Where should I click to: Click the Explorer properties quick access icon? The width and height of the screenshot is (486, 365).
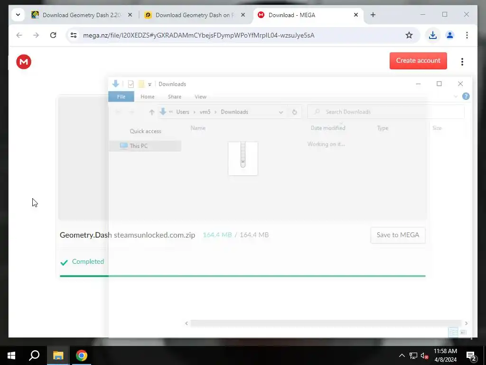[x=131, y=84]
